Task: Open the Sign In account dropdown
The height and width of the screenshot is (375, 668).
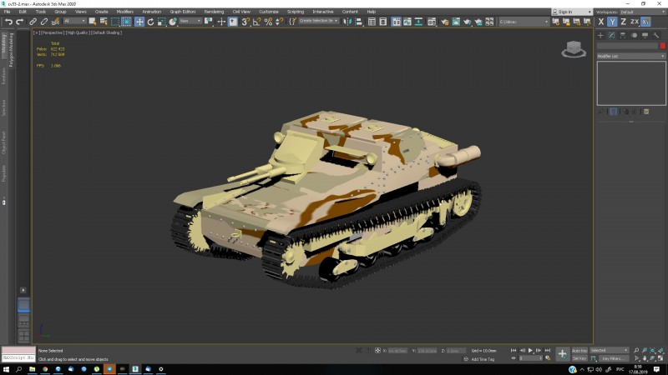Action: [x=571, y=12]
